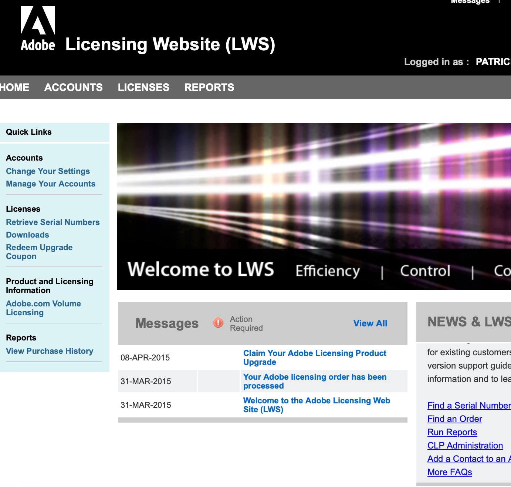Viewport: 511px width, 487px height.
Task: Open Adobe.com Volume Licensing link
Action: [x=43, y=308]
